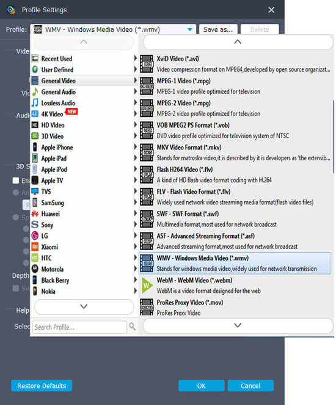This screenshot has height=405, width=336.
Task: Select the Apple iPad category
Action: [84, 158]
